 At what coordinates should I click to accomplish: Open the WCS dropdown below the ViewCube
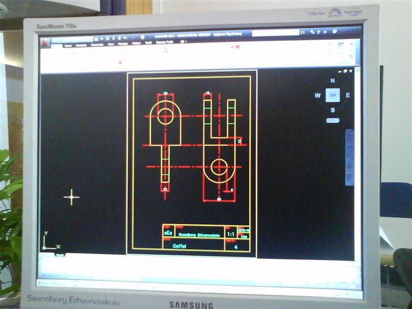333,121
